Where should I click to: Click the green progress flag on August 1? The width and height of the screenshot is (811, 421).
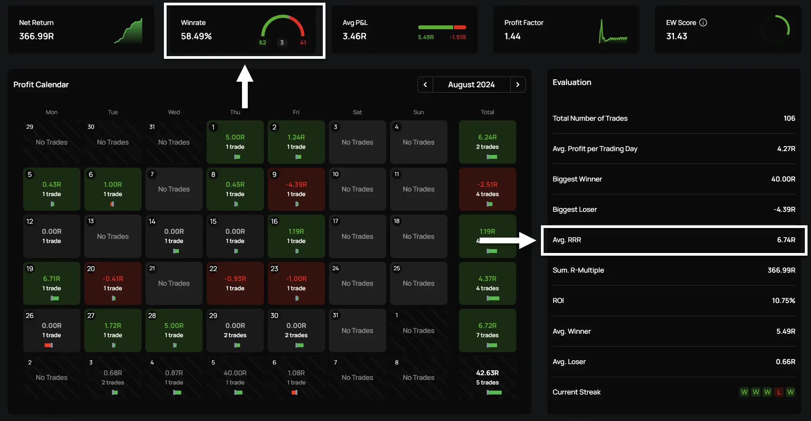(x=237, y=157)
